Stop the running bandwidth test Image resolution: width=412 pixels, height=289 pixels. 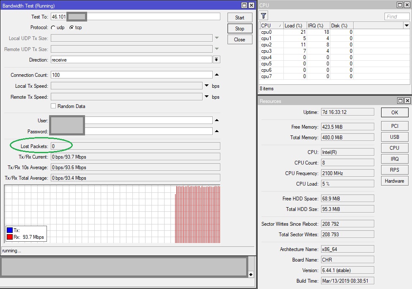(x=240, y=29)
